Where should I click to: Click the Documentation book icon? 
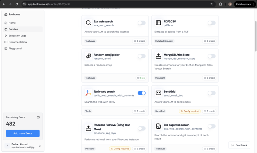[x=6, y=42]
